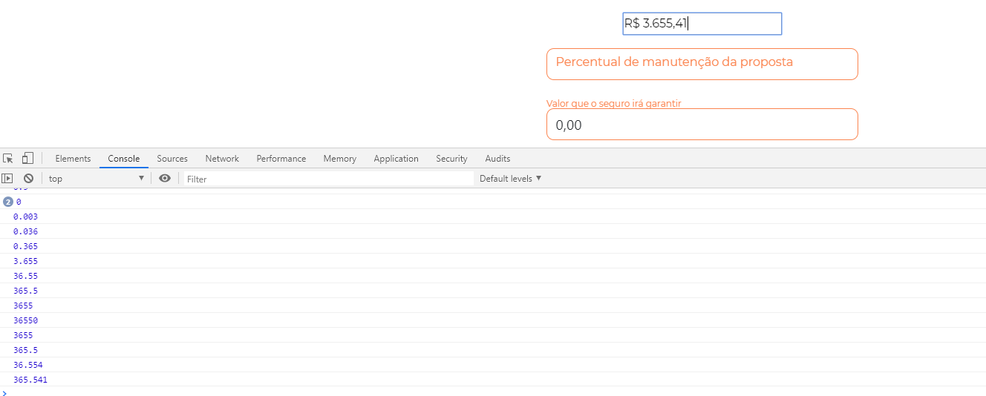Select the 0,00 insurance value field
This screenshot has height=396, width=986.
[x=702, y=125]
